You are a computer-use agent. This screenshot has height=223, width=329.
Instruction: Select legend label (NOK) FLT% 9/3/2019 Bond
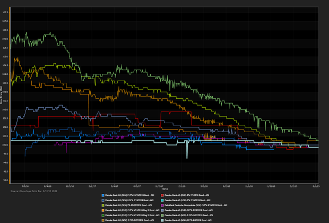(188, 220)
